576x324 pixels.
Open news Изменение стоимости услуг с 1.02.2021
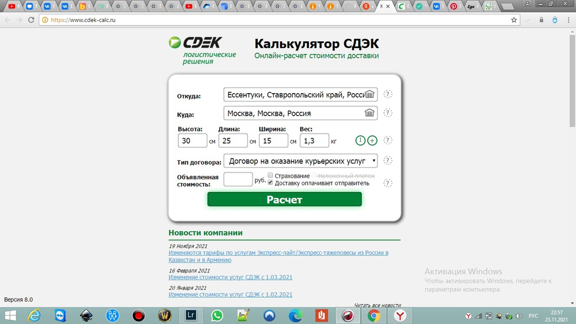click(x=230, y=295)
